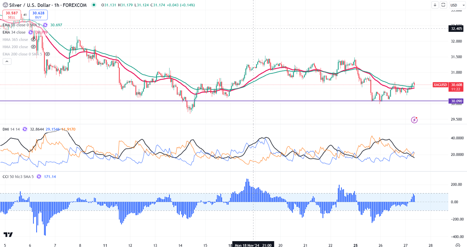Click date 25 on the time axis

click(x=356, y=245)
